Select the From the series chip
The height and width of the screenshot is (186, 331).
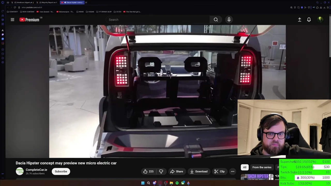[262, 167]
